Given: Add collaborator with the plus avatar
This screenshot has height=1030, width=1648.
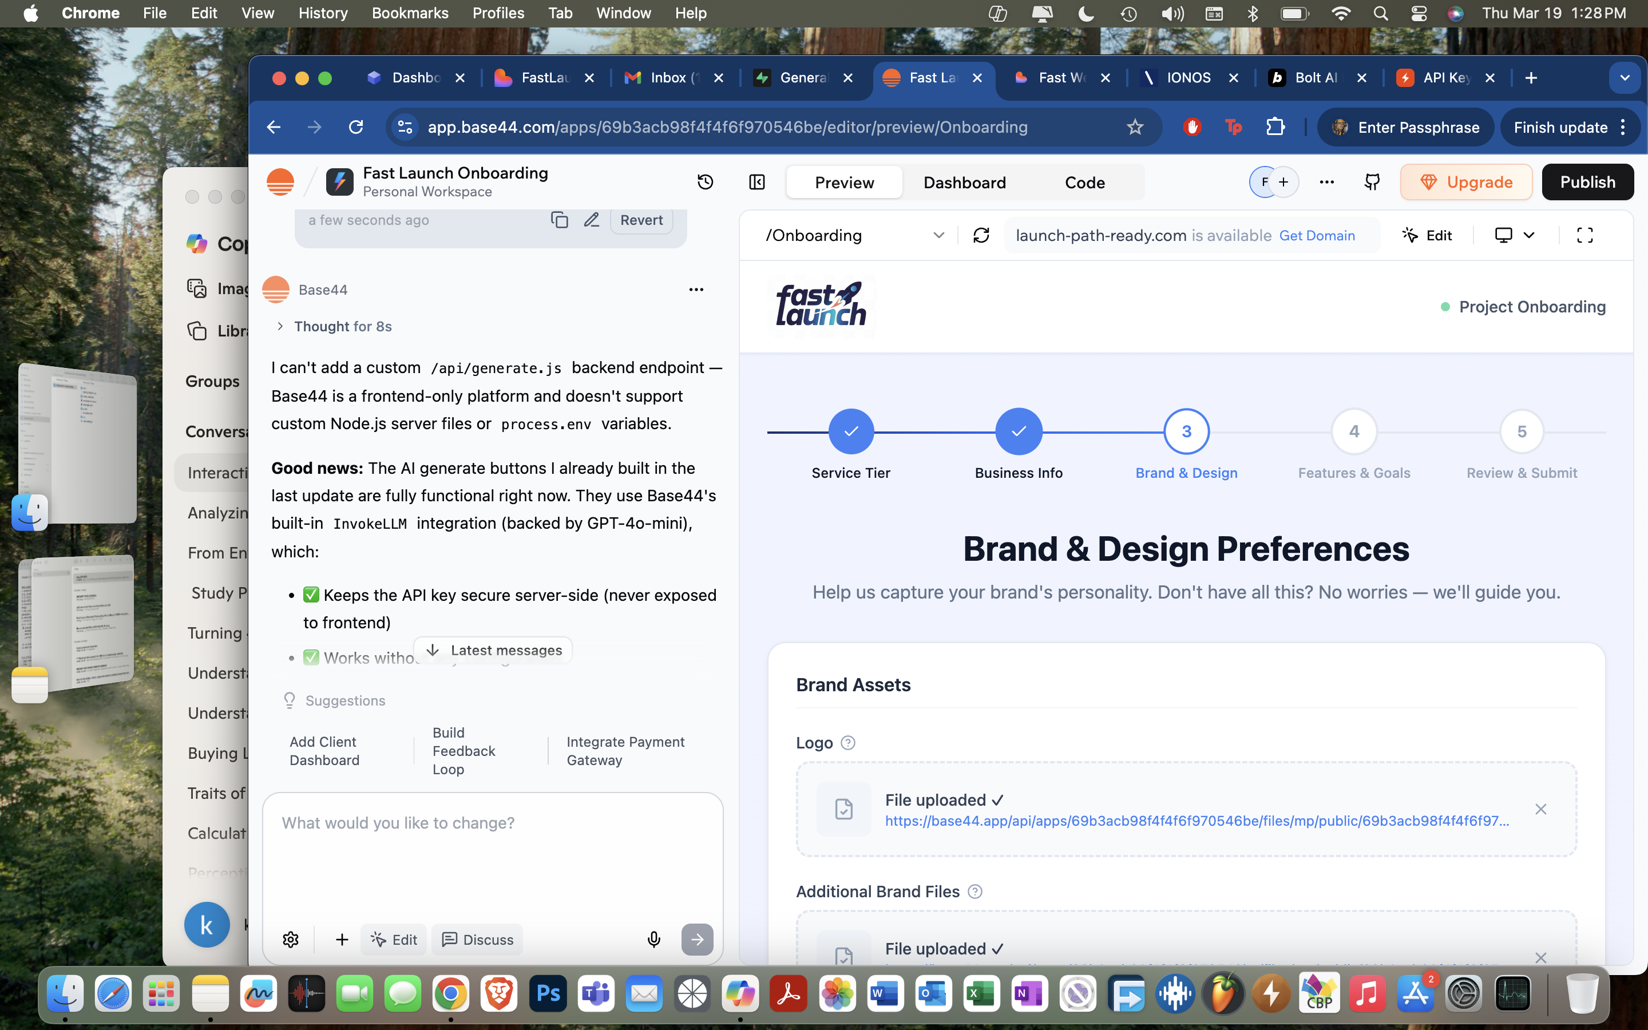Looking at the screenshot, I should 1283,182.
